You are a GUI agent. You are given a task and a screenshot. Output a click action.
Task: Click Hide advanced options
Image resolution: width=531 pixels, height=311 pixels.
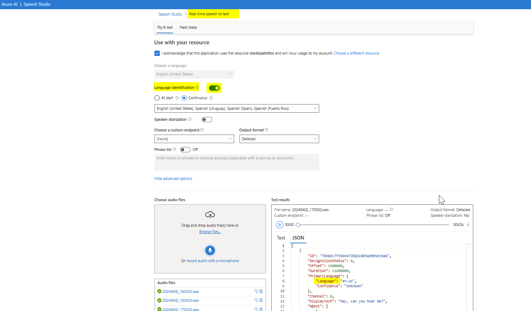coord(173,178)
